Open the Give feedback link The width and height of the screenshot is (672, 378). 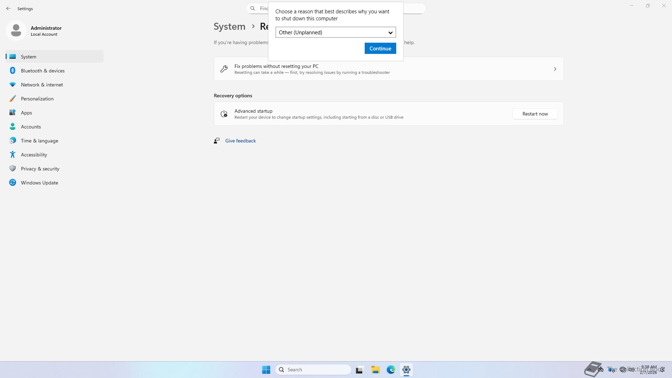[x=240, y=141]
